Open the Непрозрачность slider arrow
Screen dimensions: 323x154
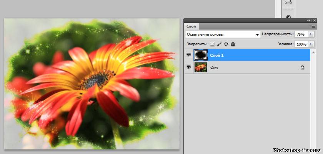click(311, 34)
